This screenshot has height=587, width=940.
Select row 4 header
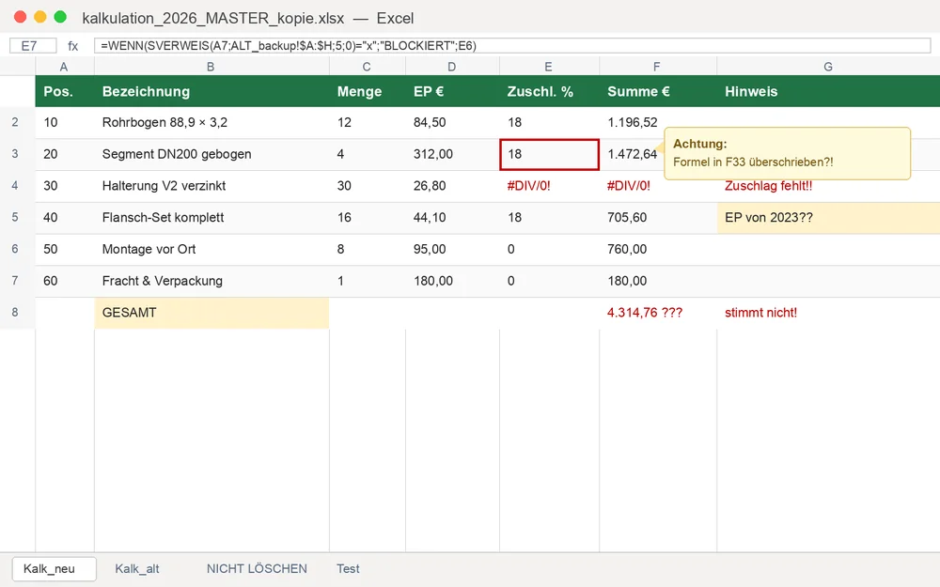(x=16, y=186)
